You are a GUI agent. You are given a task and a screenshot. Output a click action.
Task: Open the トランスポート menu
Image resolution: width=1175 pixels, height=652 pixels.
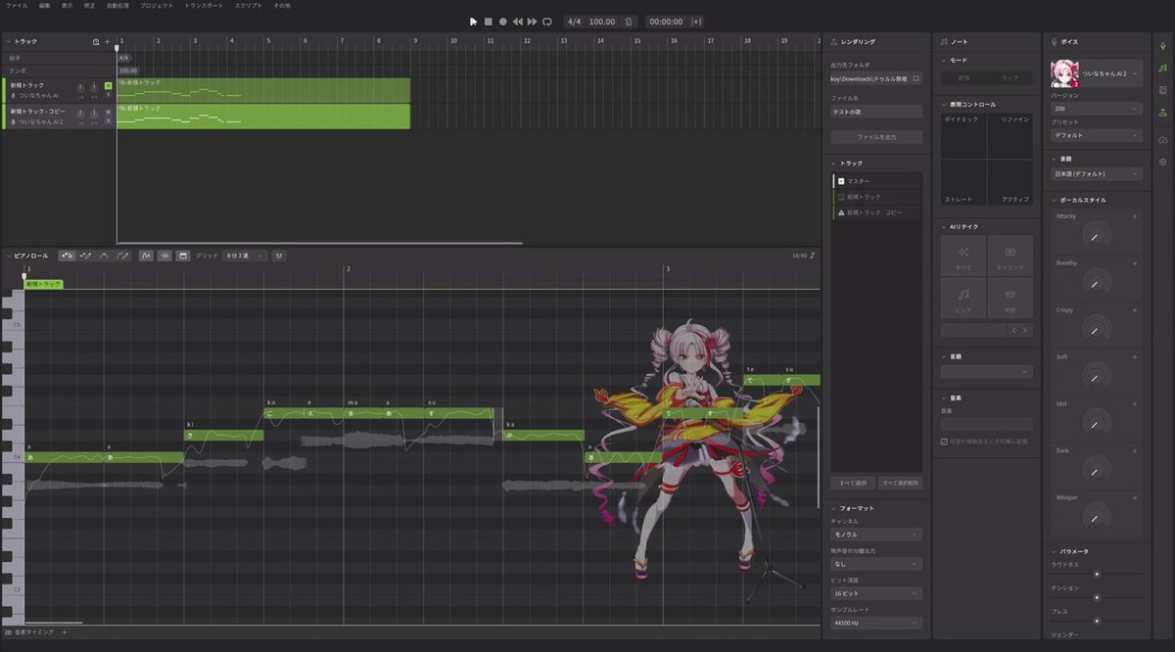[204, 5]
